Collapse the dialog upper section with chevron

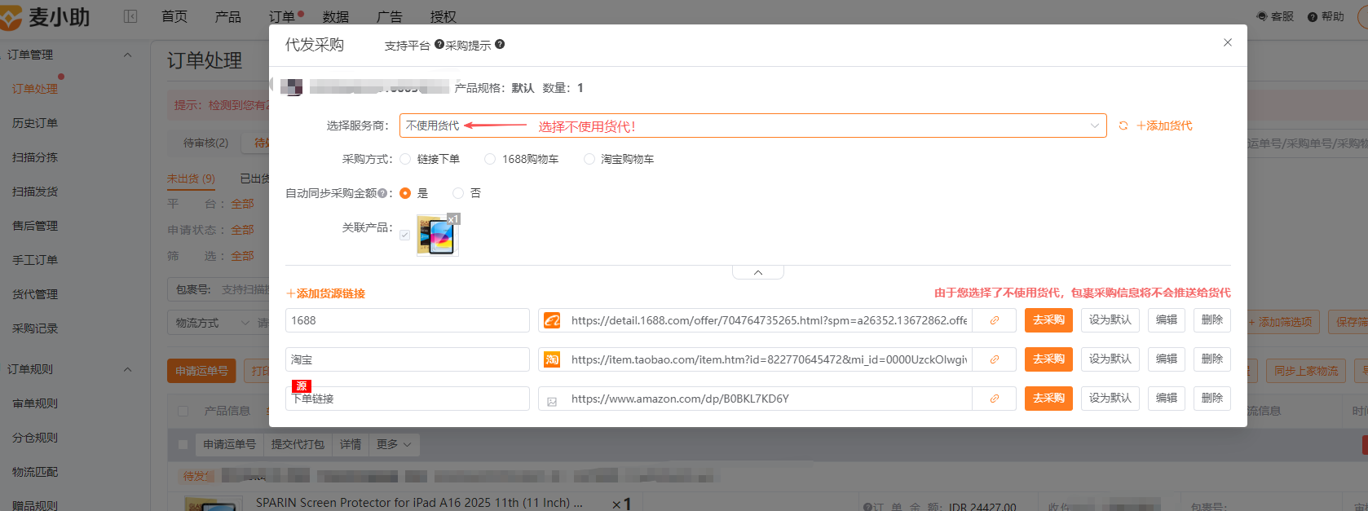(758, 272)
